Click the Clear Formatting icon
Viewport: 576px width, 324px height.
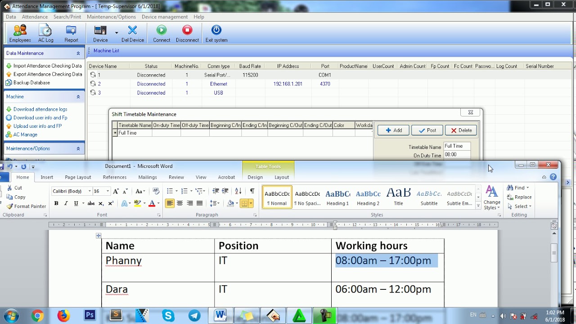(156, 191)
